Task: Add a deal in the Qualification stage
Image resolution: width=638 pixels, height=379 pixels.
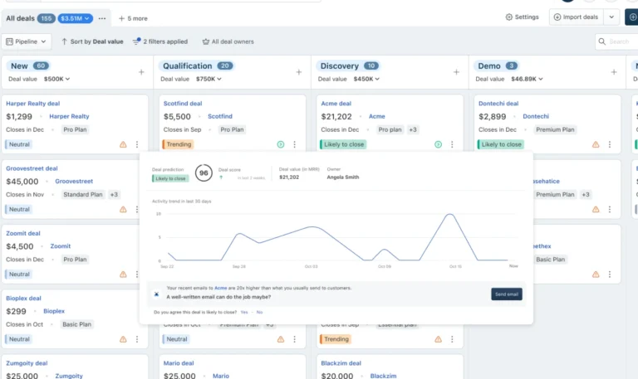Action: 299,72
